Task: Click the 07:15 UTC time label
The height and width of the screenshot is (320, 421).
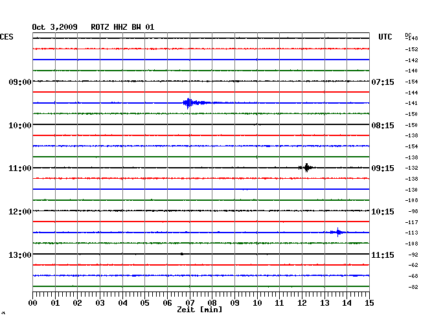Action: coord(383,82)
